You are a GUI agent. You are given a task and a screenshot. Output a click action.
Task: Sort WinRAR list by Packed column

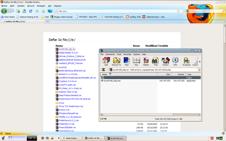[178, 74]
